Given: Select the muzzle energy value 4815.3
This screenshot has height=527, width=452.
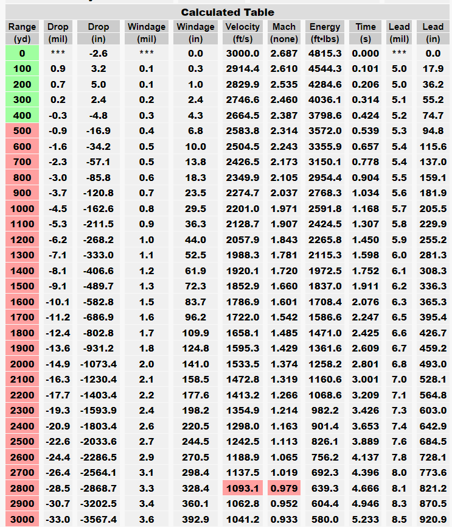Looking at the screenshot, I should (x=325, y=53).
